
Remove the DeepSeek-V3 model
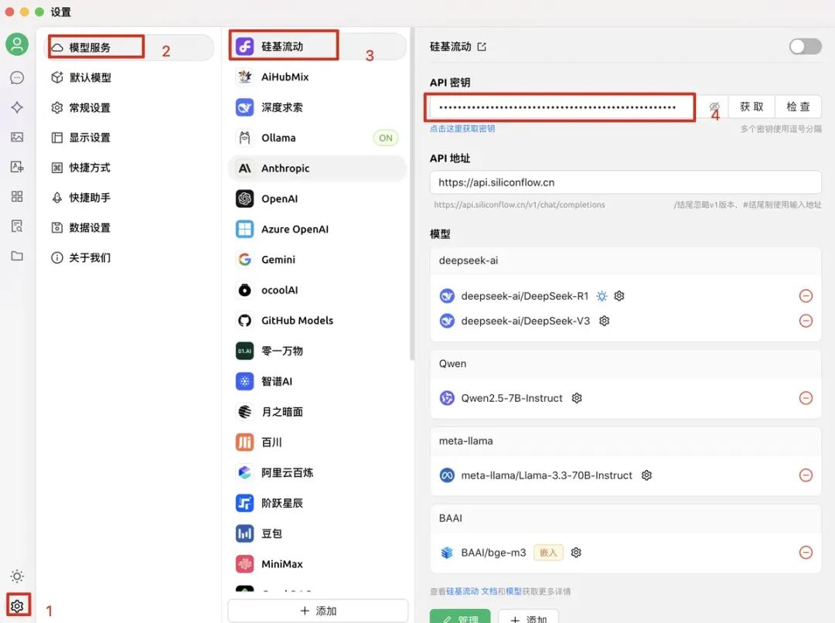[x=806, y=321]
